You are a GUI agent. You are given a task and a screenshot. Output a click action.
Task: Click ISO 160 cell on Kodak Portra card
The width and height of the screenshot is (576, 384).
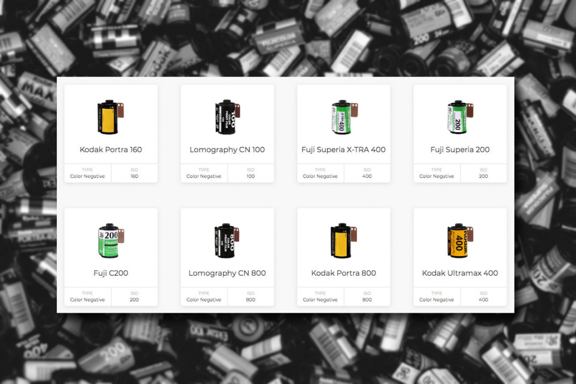coord(134,173)
